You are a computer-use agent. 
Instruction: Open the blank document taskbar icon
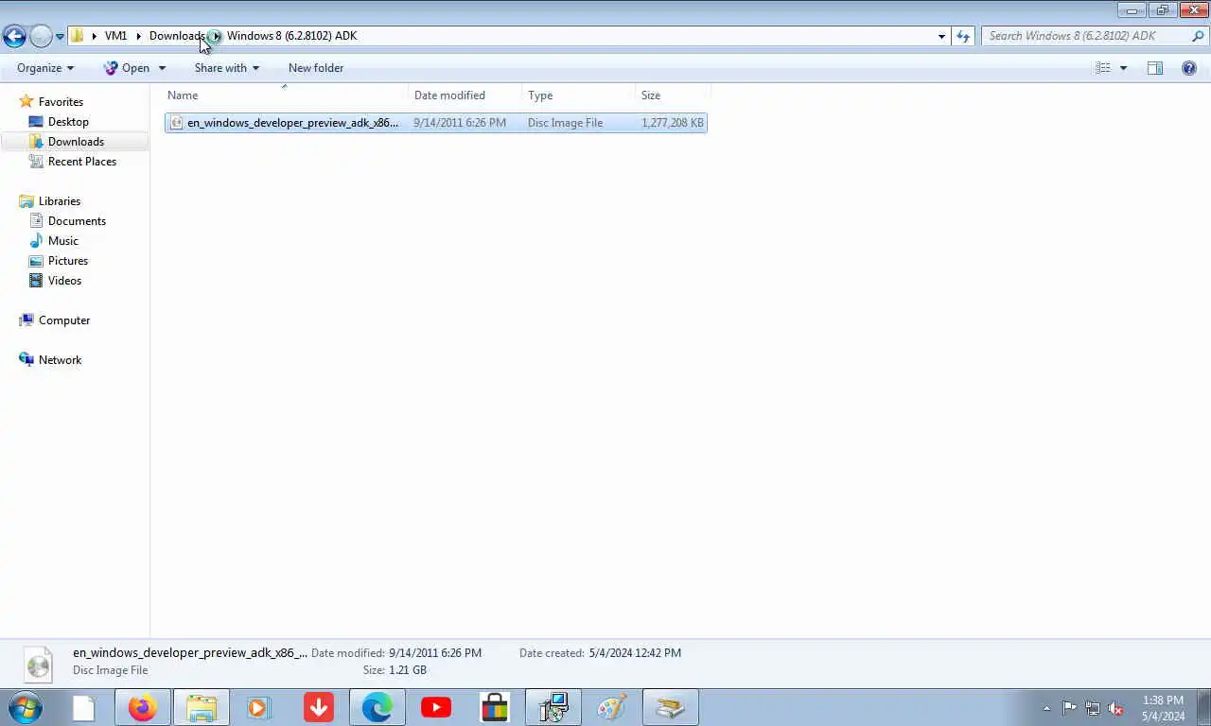[x=83, y=707]
